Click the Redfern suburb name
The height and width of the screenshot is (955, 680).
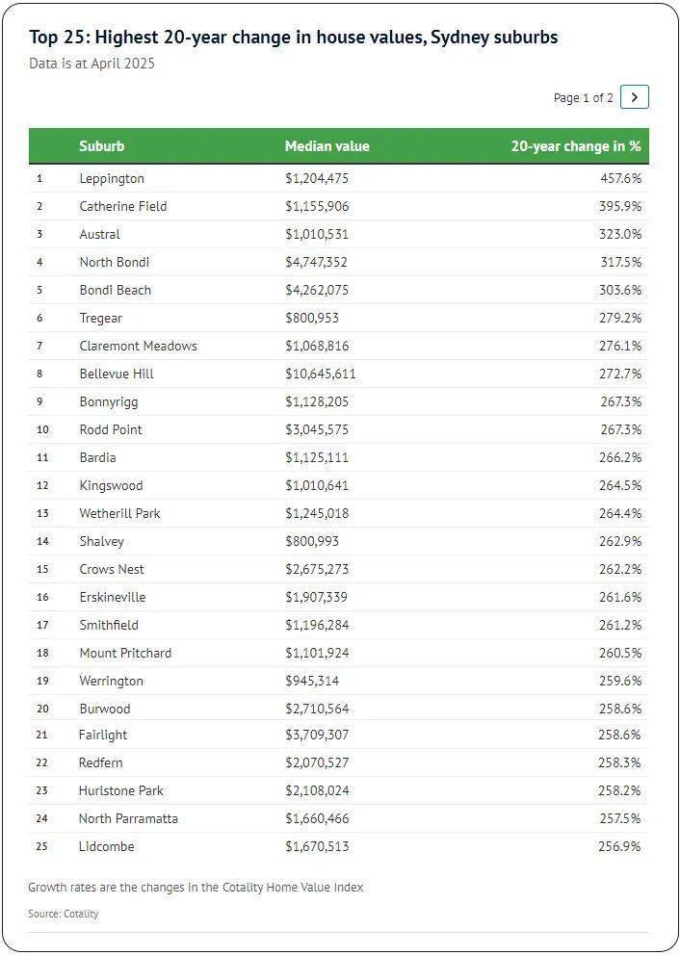100,762
